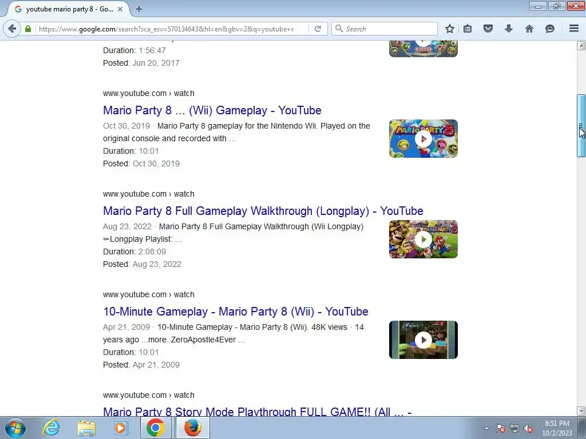This screenshot has height=439, width=586.
Task: Switch to Chrome on the taskbar
Action: click(x=156, y=428)
